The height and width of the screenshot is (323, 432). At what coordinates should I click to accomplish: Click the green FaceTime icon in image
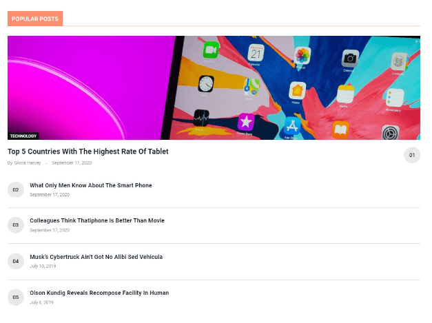(x=211, y=50)
